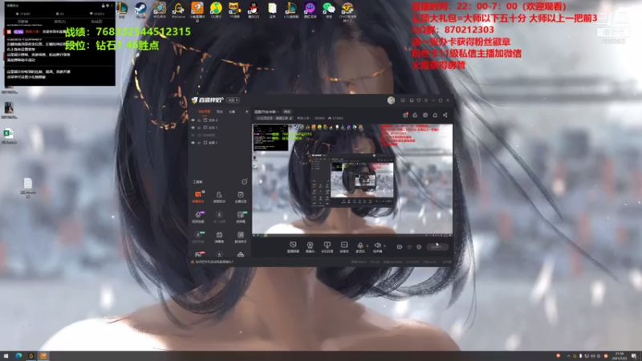
Task: Show hidden system tray icons
Action: point(568,356)
